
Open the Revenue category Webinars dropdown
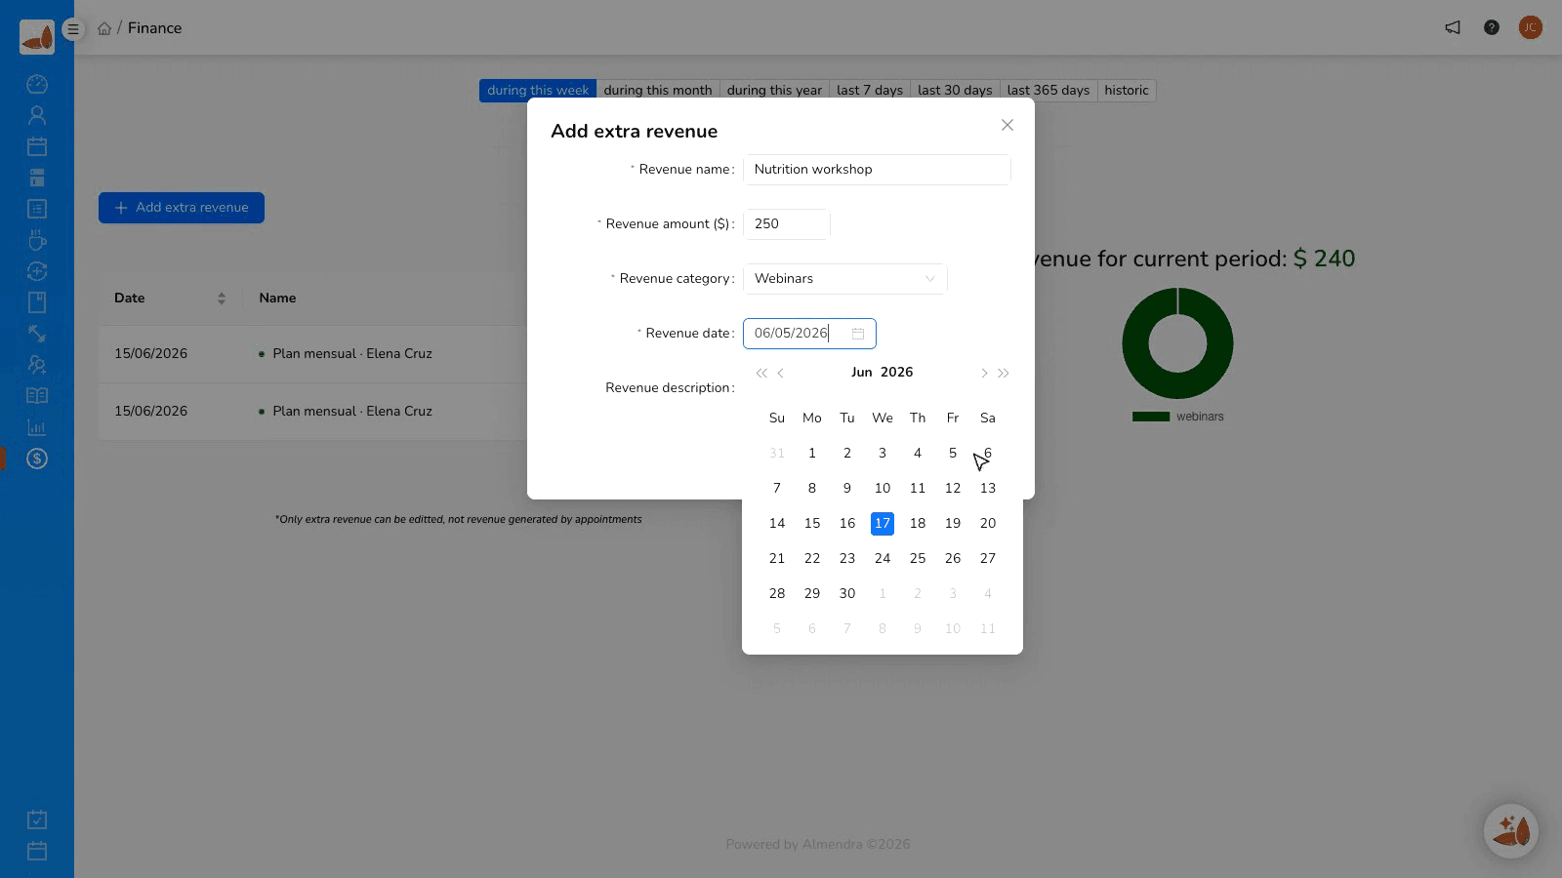click(845, 279)
